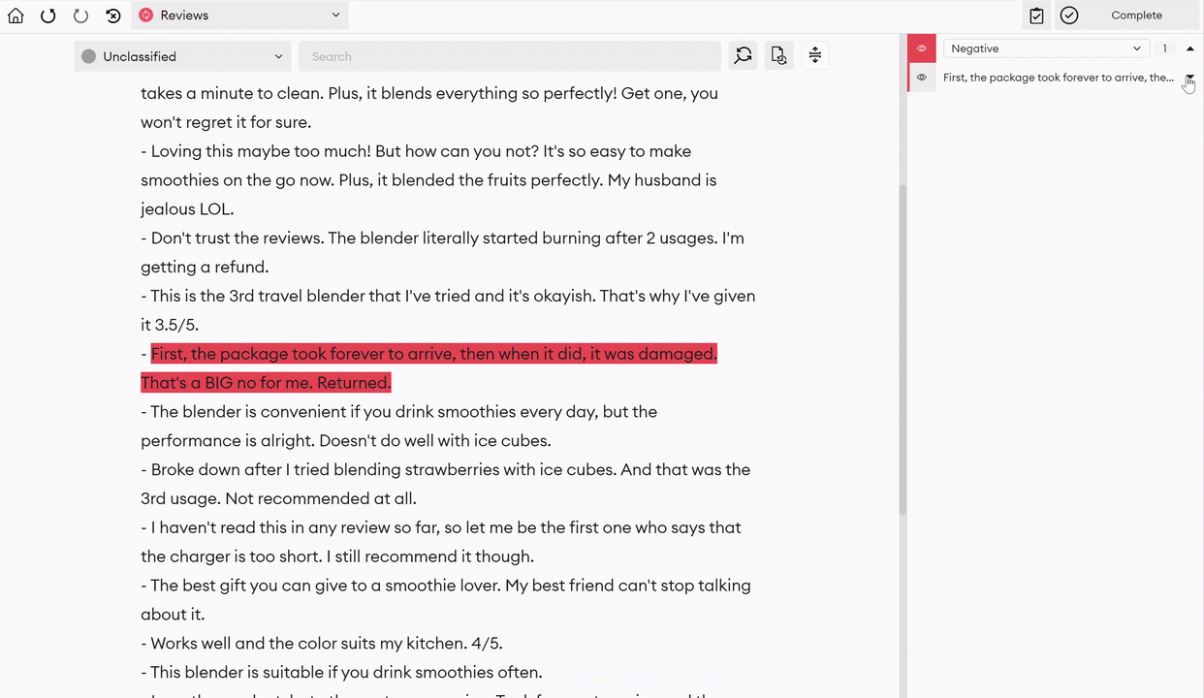The width and height of the screenshot is (1204, 698).
Task: Open the history restore icon
Action: [x=113, y=16]
